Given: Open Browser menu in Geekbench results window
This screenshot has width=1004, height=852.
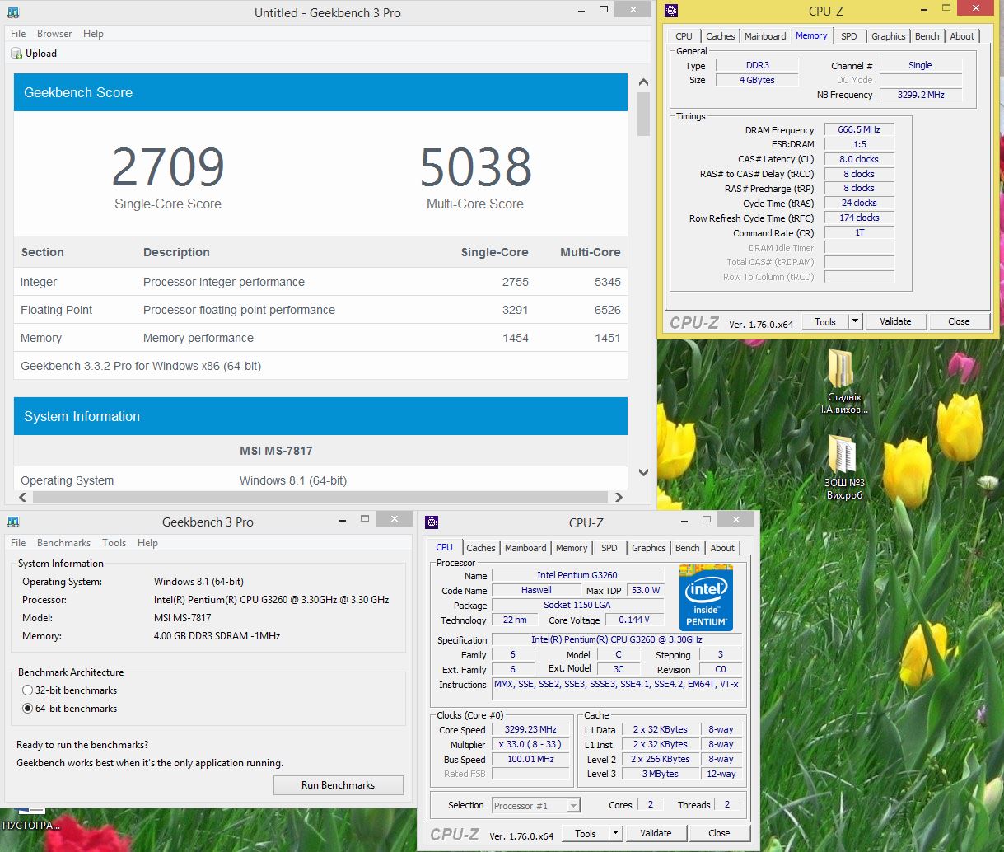Looking at the screenshot, I should coord(54,34).
